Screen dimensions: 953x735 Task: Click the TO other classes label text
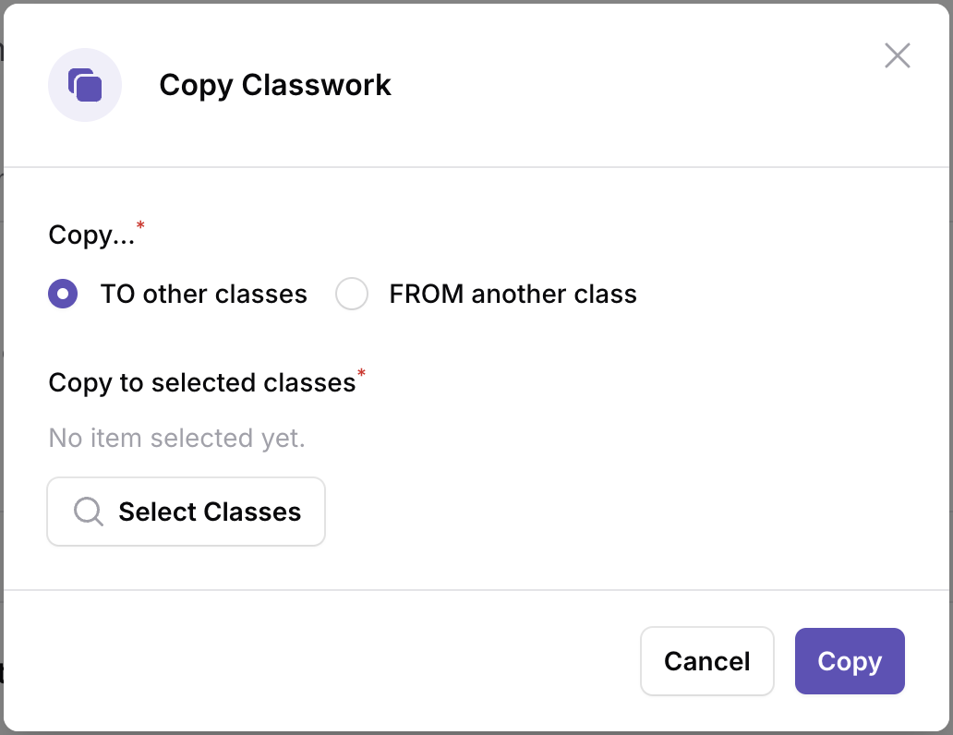(x=203, y=295)
